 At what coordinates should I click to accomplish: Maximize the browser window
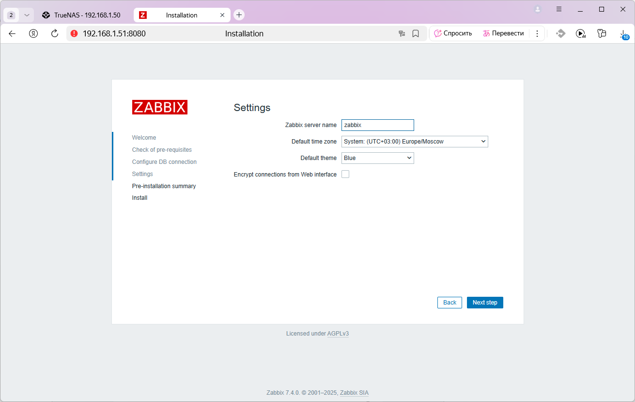click(602, 9)
